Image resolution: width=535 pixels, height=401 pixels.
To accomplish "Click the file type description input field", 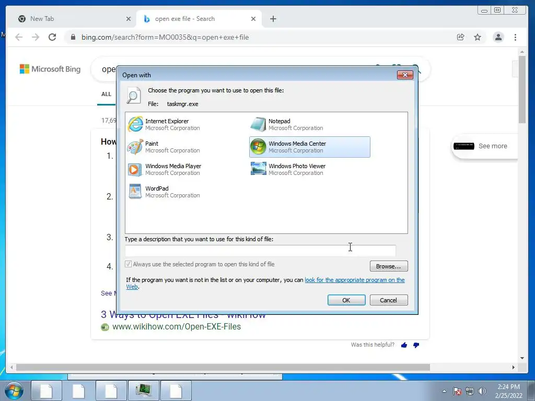I will pos(260,251).
